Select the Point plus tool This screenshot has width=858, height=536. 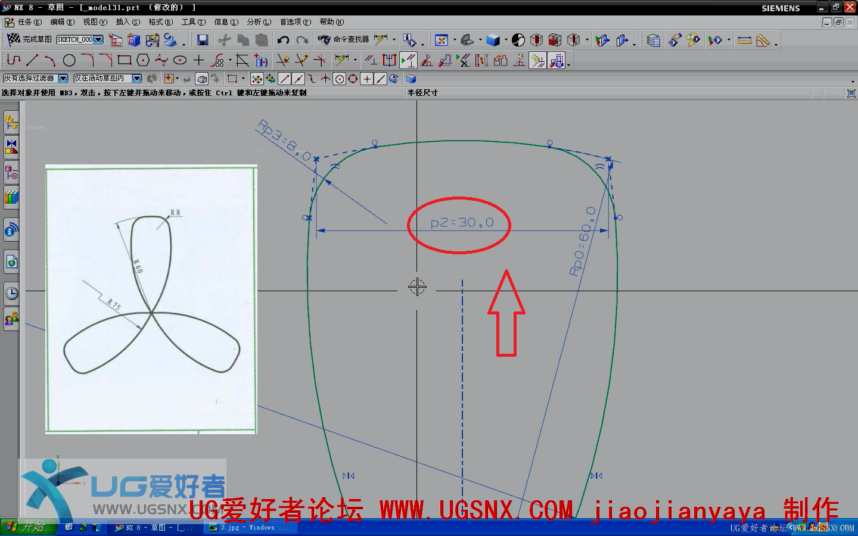pos(198,60)
